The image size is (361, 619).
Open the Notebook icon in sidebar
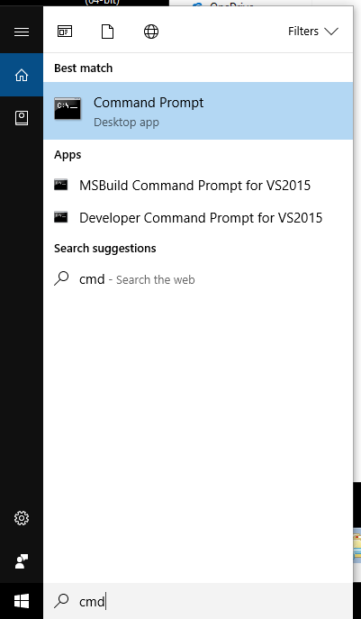[22, 118]
